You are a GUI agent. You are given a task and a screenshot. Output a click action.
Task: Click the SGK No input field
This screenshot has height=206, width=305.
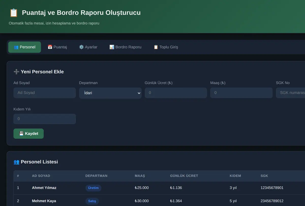(x=291, y=93)
